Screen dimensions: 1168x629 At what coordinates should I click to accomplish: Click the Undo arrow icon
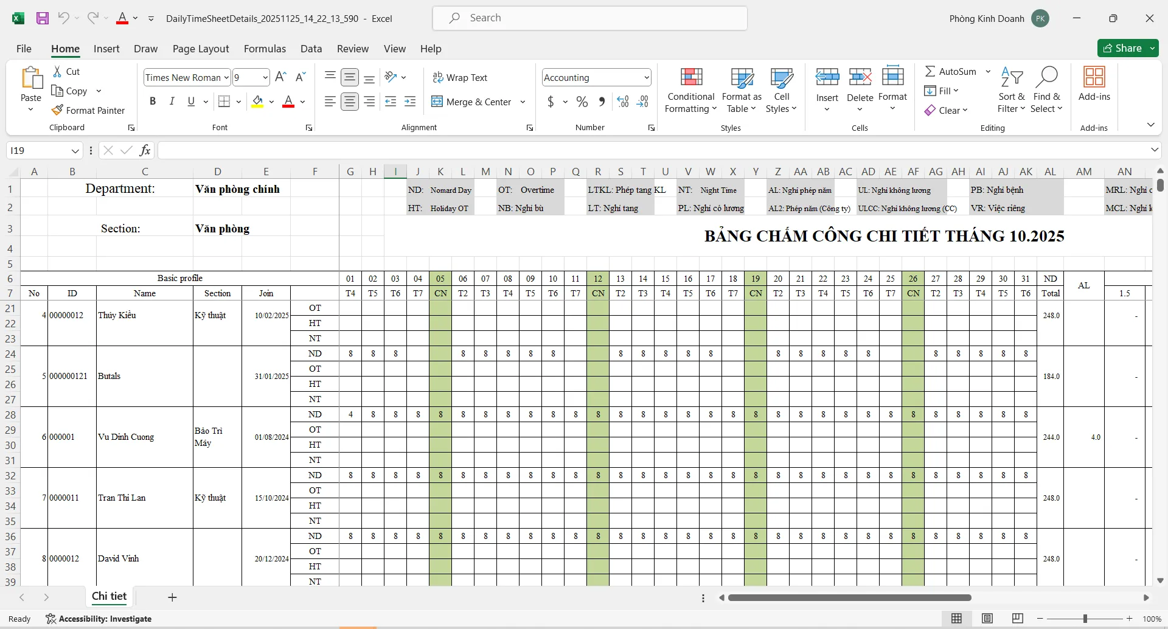pos(63,18)
